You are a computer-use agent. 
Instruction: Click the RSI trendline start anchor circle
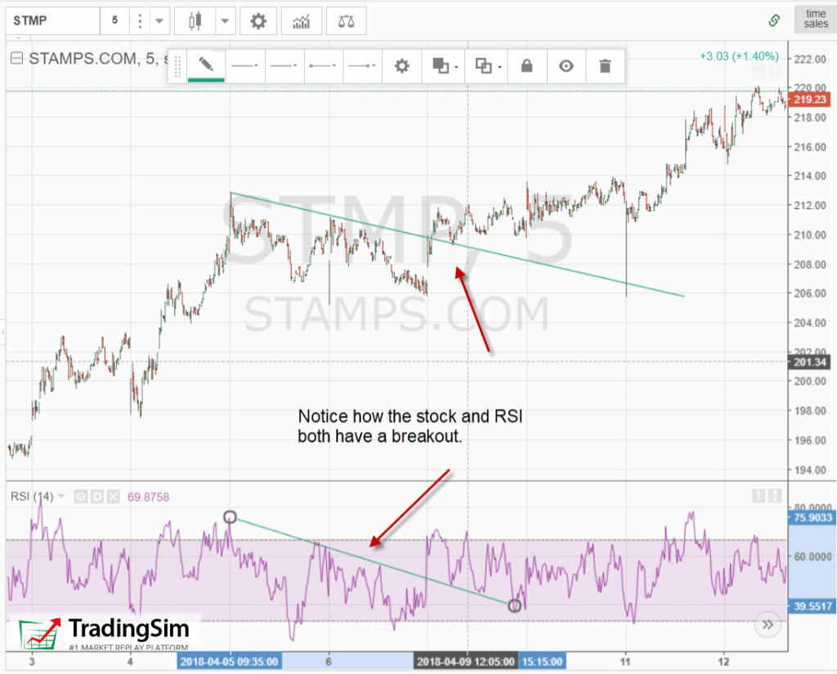pos(230,516)
